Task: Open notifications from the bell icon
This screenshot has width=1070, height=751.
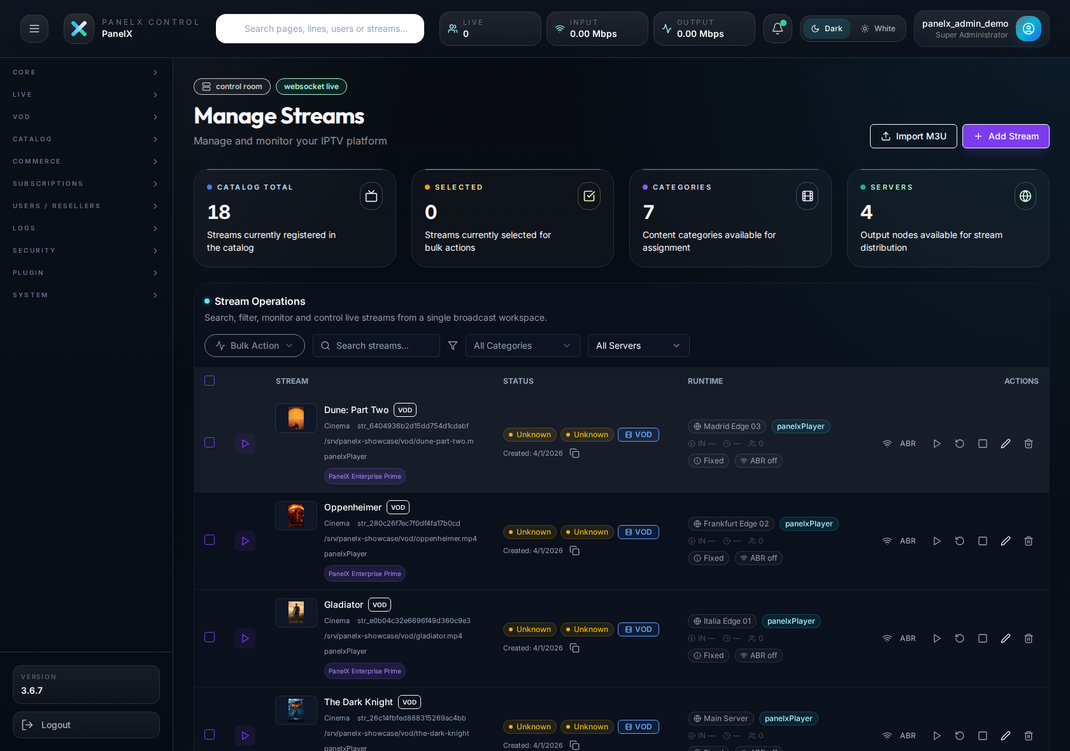Action: (x=777, y=29)
